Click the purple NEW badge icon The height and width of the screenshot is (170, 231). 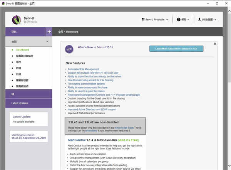69,49
